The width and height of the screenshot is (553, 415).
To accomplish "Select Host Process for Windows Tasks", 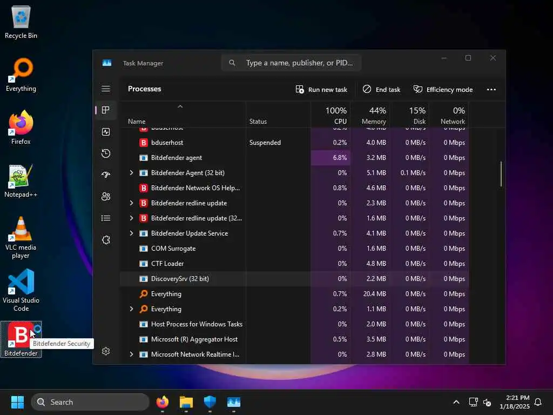I will tap(294, 324).
